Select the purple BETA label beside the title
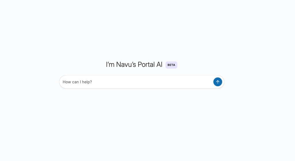The width and height of the screenshot is (295, 161). pos(171,65)
